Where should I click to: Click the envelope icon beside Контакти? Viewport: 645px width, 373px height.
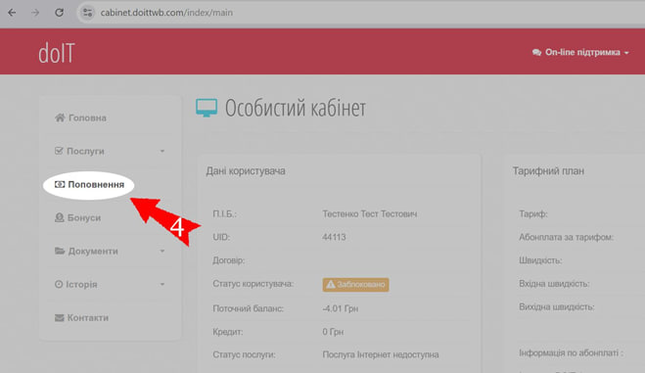tap(60, 318)
